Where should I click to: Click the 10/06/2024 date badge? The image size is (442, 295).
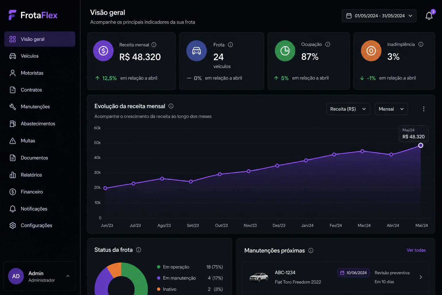(x=353, y=273)
